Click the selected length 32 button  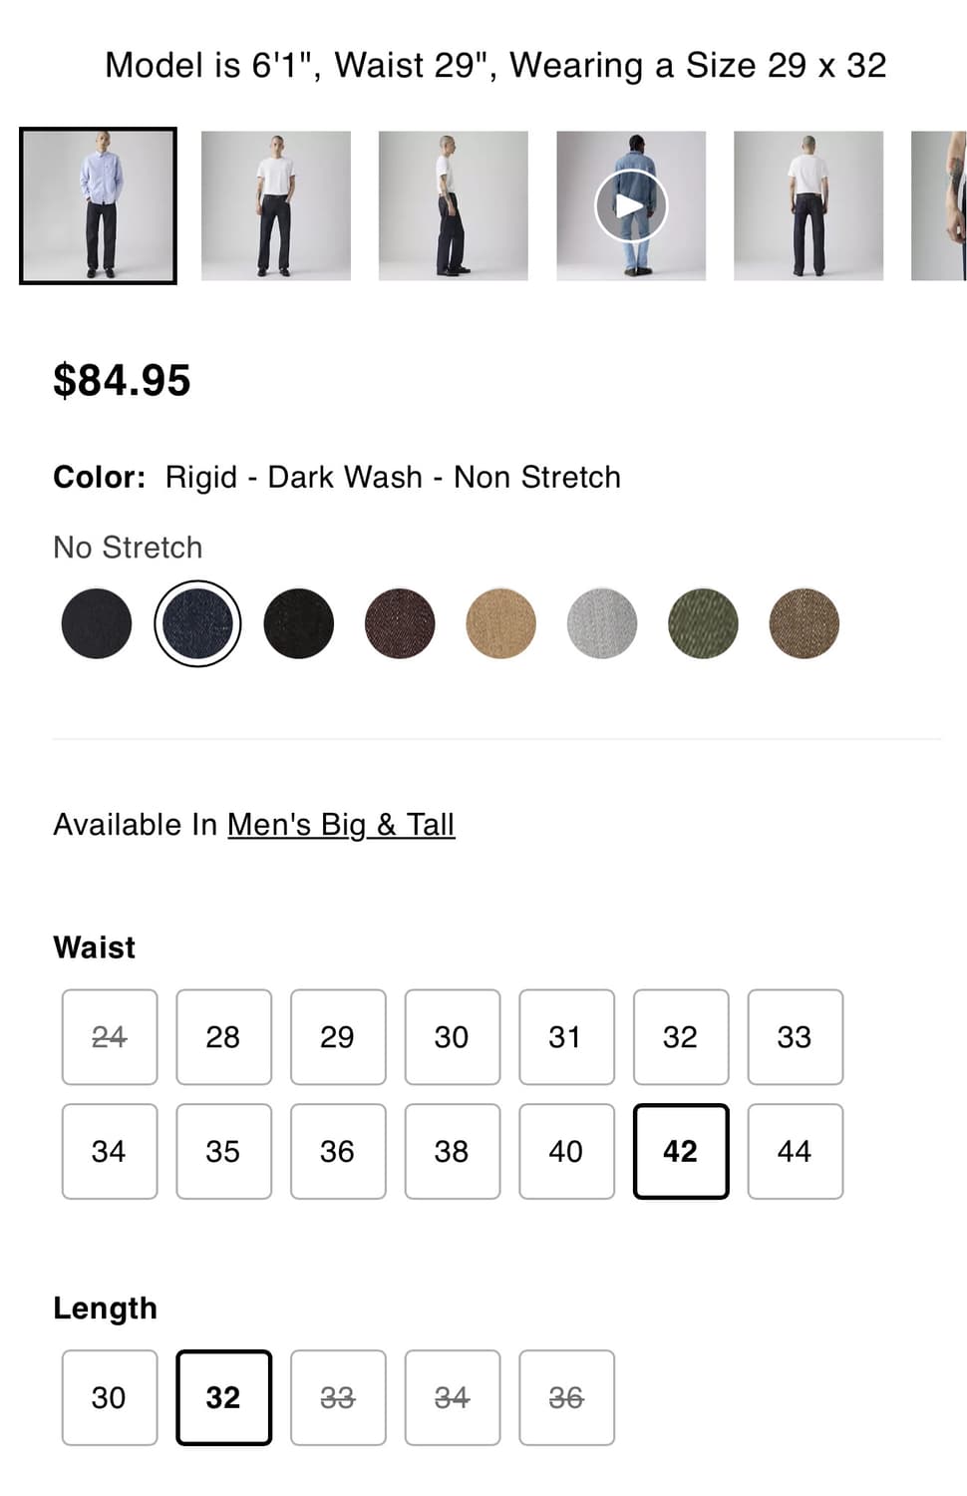coord(223,1397)
